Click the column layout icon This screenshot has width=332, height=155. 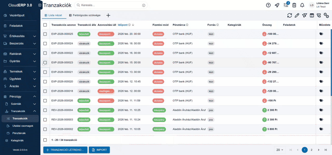click(x=312, y=16)
